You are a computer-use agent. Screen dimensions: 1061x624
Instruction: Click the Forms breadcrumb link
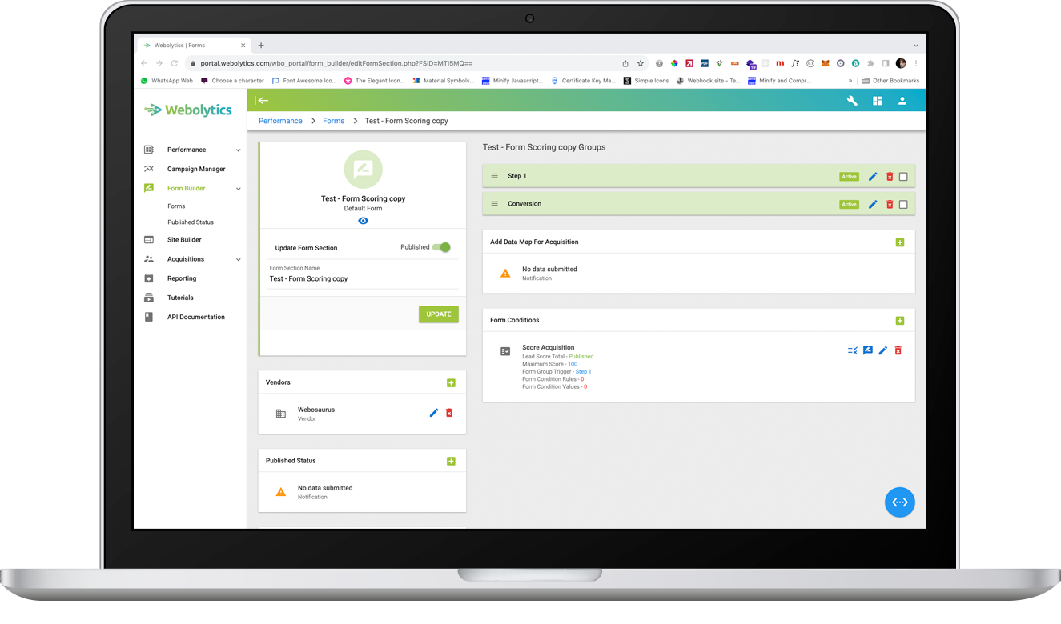(x=333, y=121)
